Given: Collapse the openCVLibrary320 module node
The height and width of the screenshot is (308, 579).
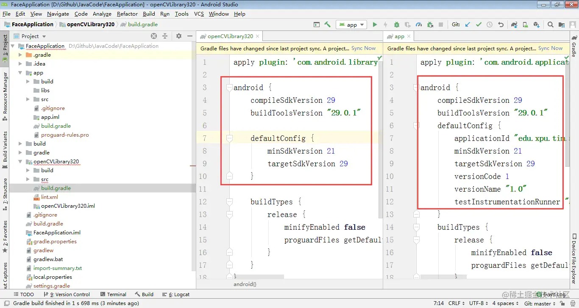Looking at the screenshot, I should [x=20, y=162].
